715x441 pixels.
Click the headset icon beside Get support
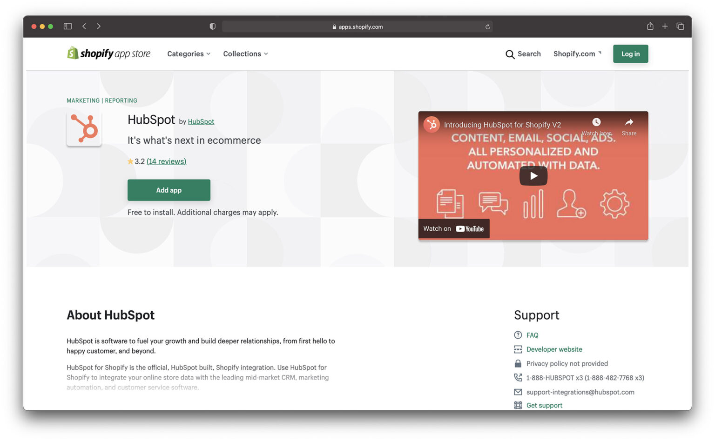(x=518, y=405)
